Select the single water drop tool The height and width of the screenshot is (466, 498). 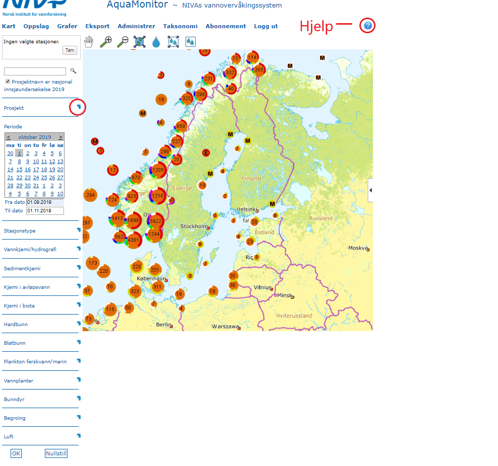pyautogui.click(x=156, y=42)
